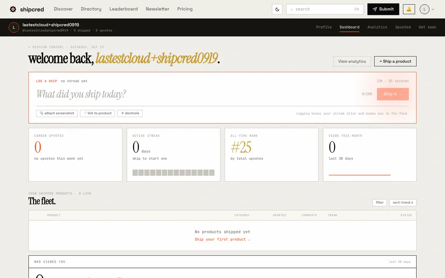Click the Views This Month stat card
This screenshot has width=445, height=278.
370,155
